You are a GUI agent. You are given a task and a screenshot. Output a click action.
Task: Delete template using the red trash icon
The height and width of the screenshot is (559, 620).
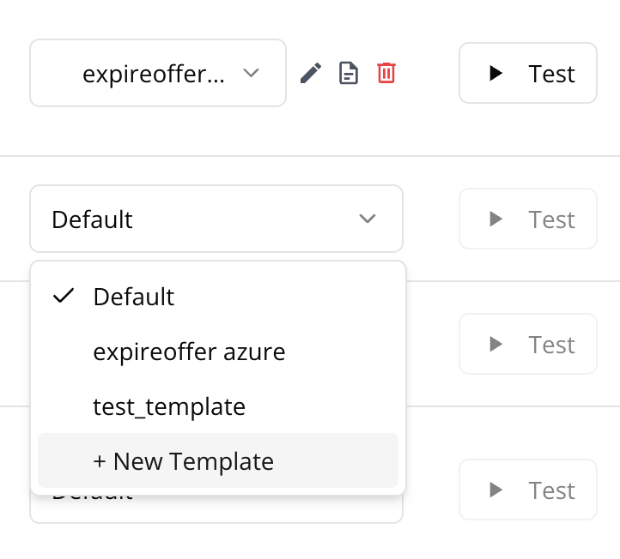click(386, 74)
